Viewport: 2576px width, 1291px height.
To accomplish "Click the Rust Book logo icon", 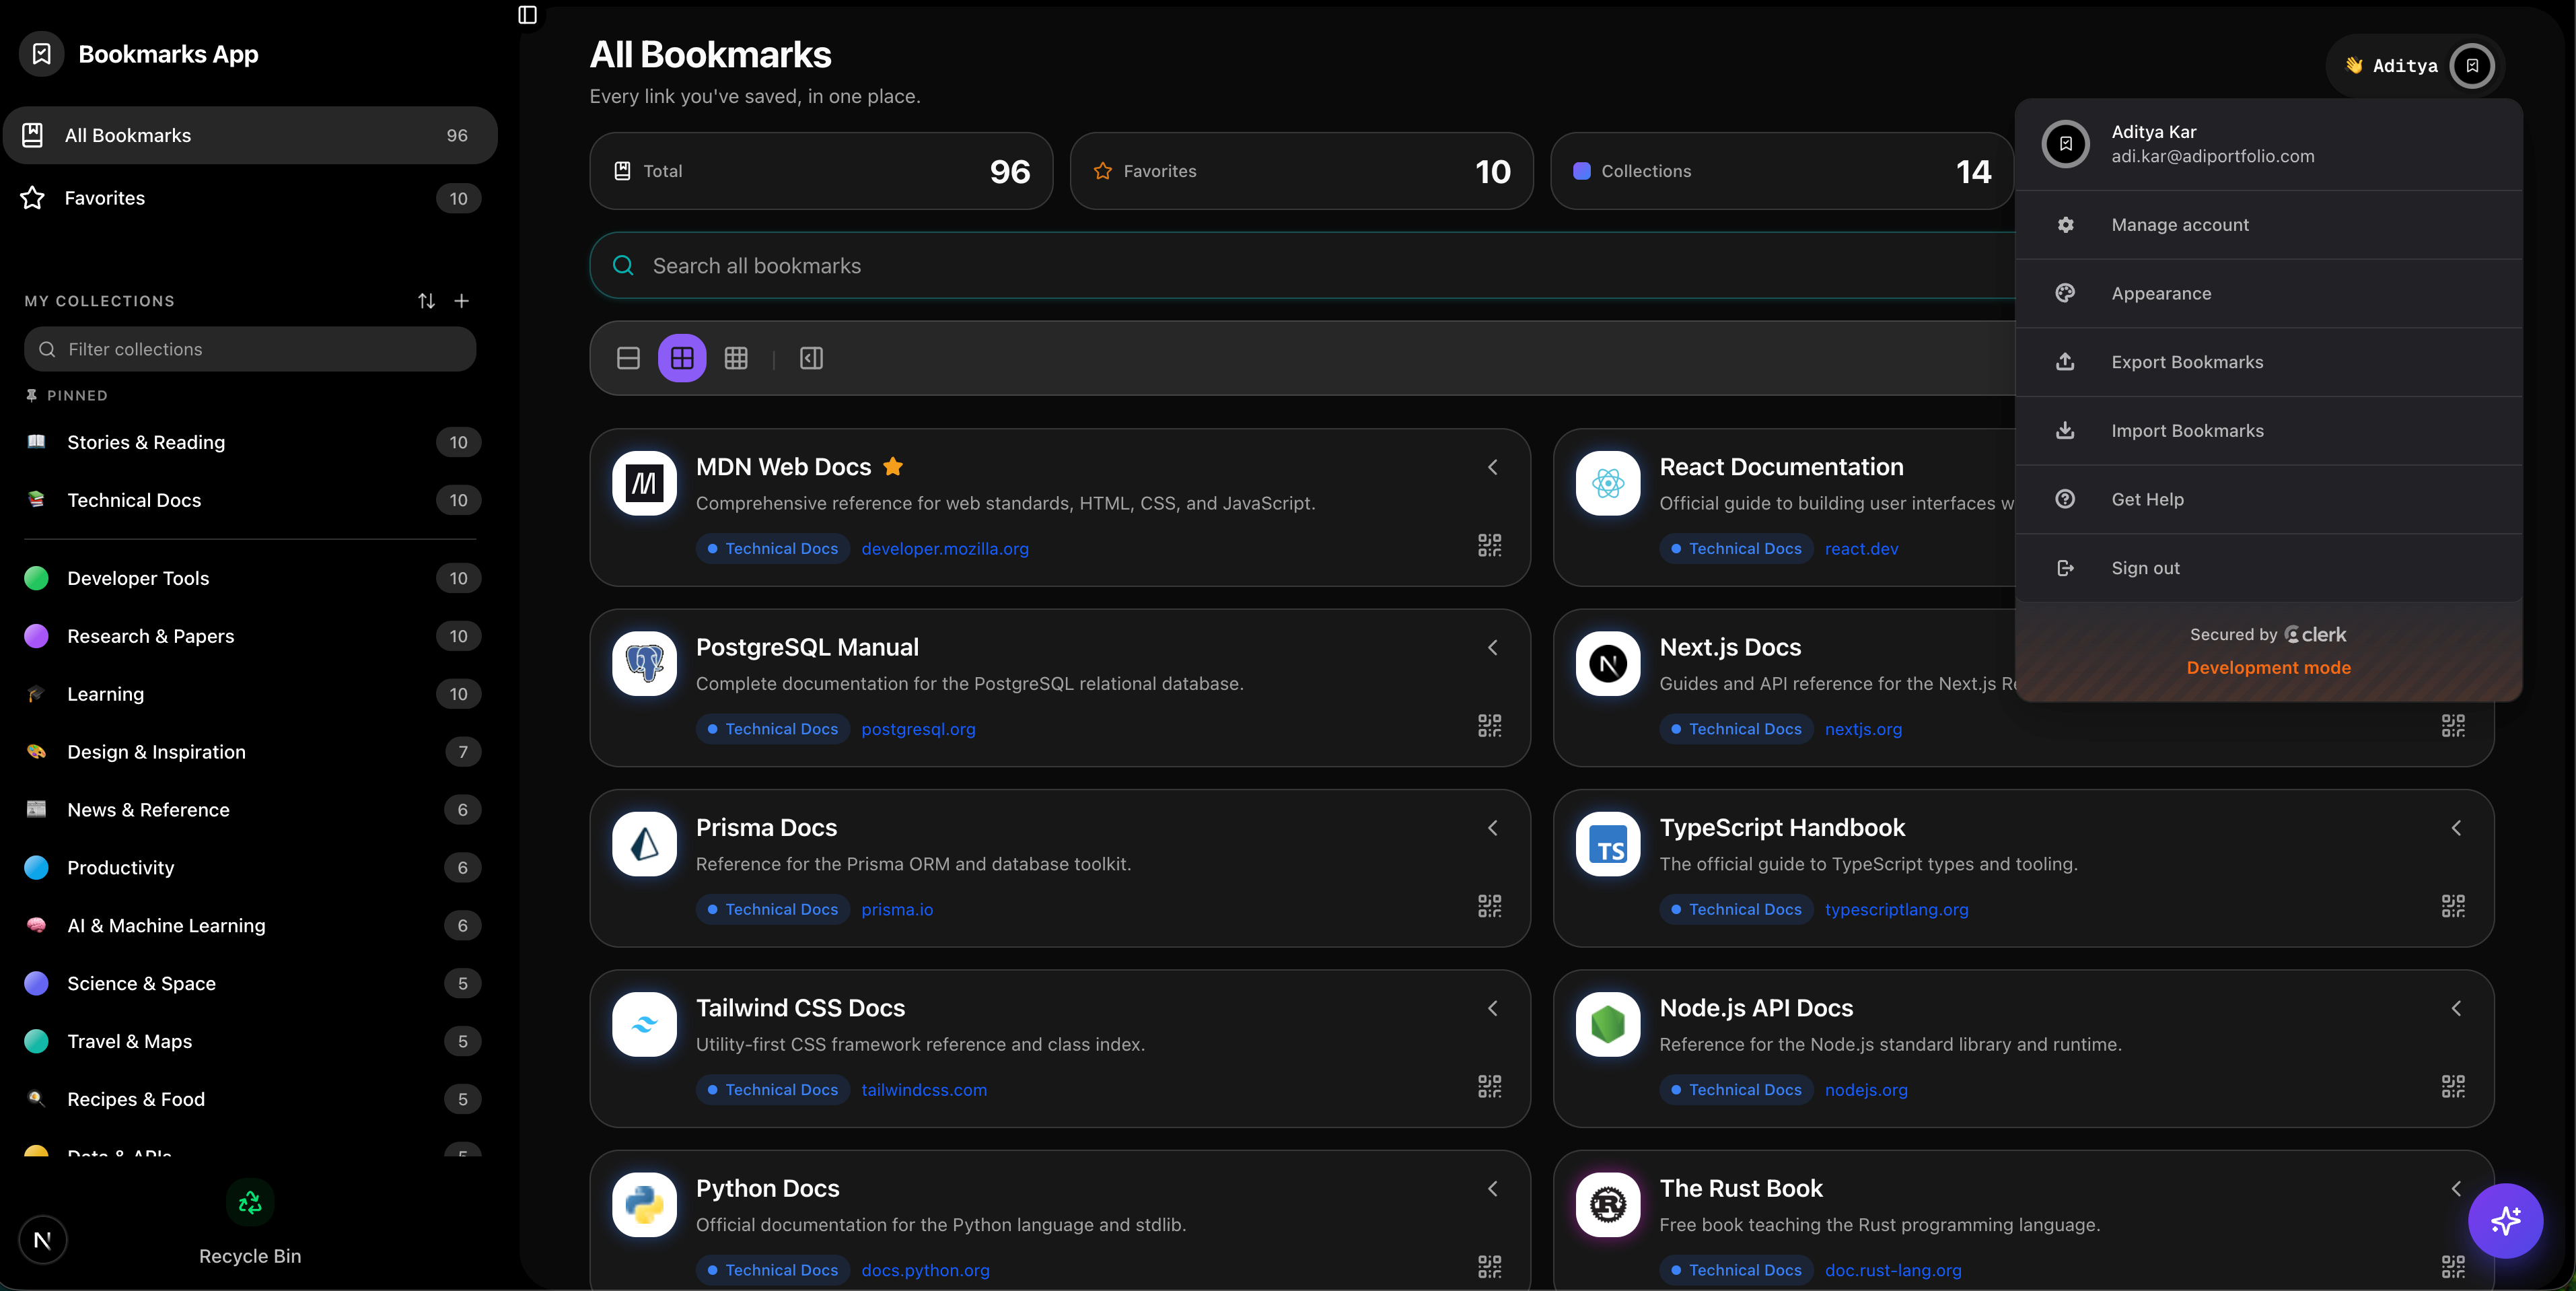I will click(1608, 1204).
